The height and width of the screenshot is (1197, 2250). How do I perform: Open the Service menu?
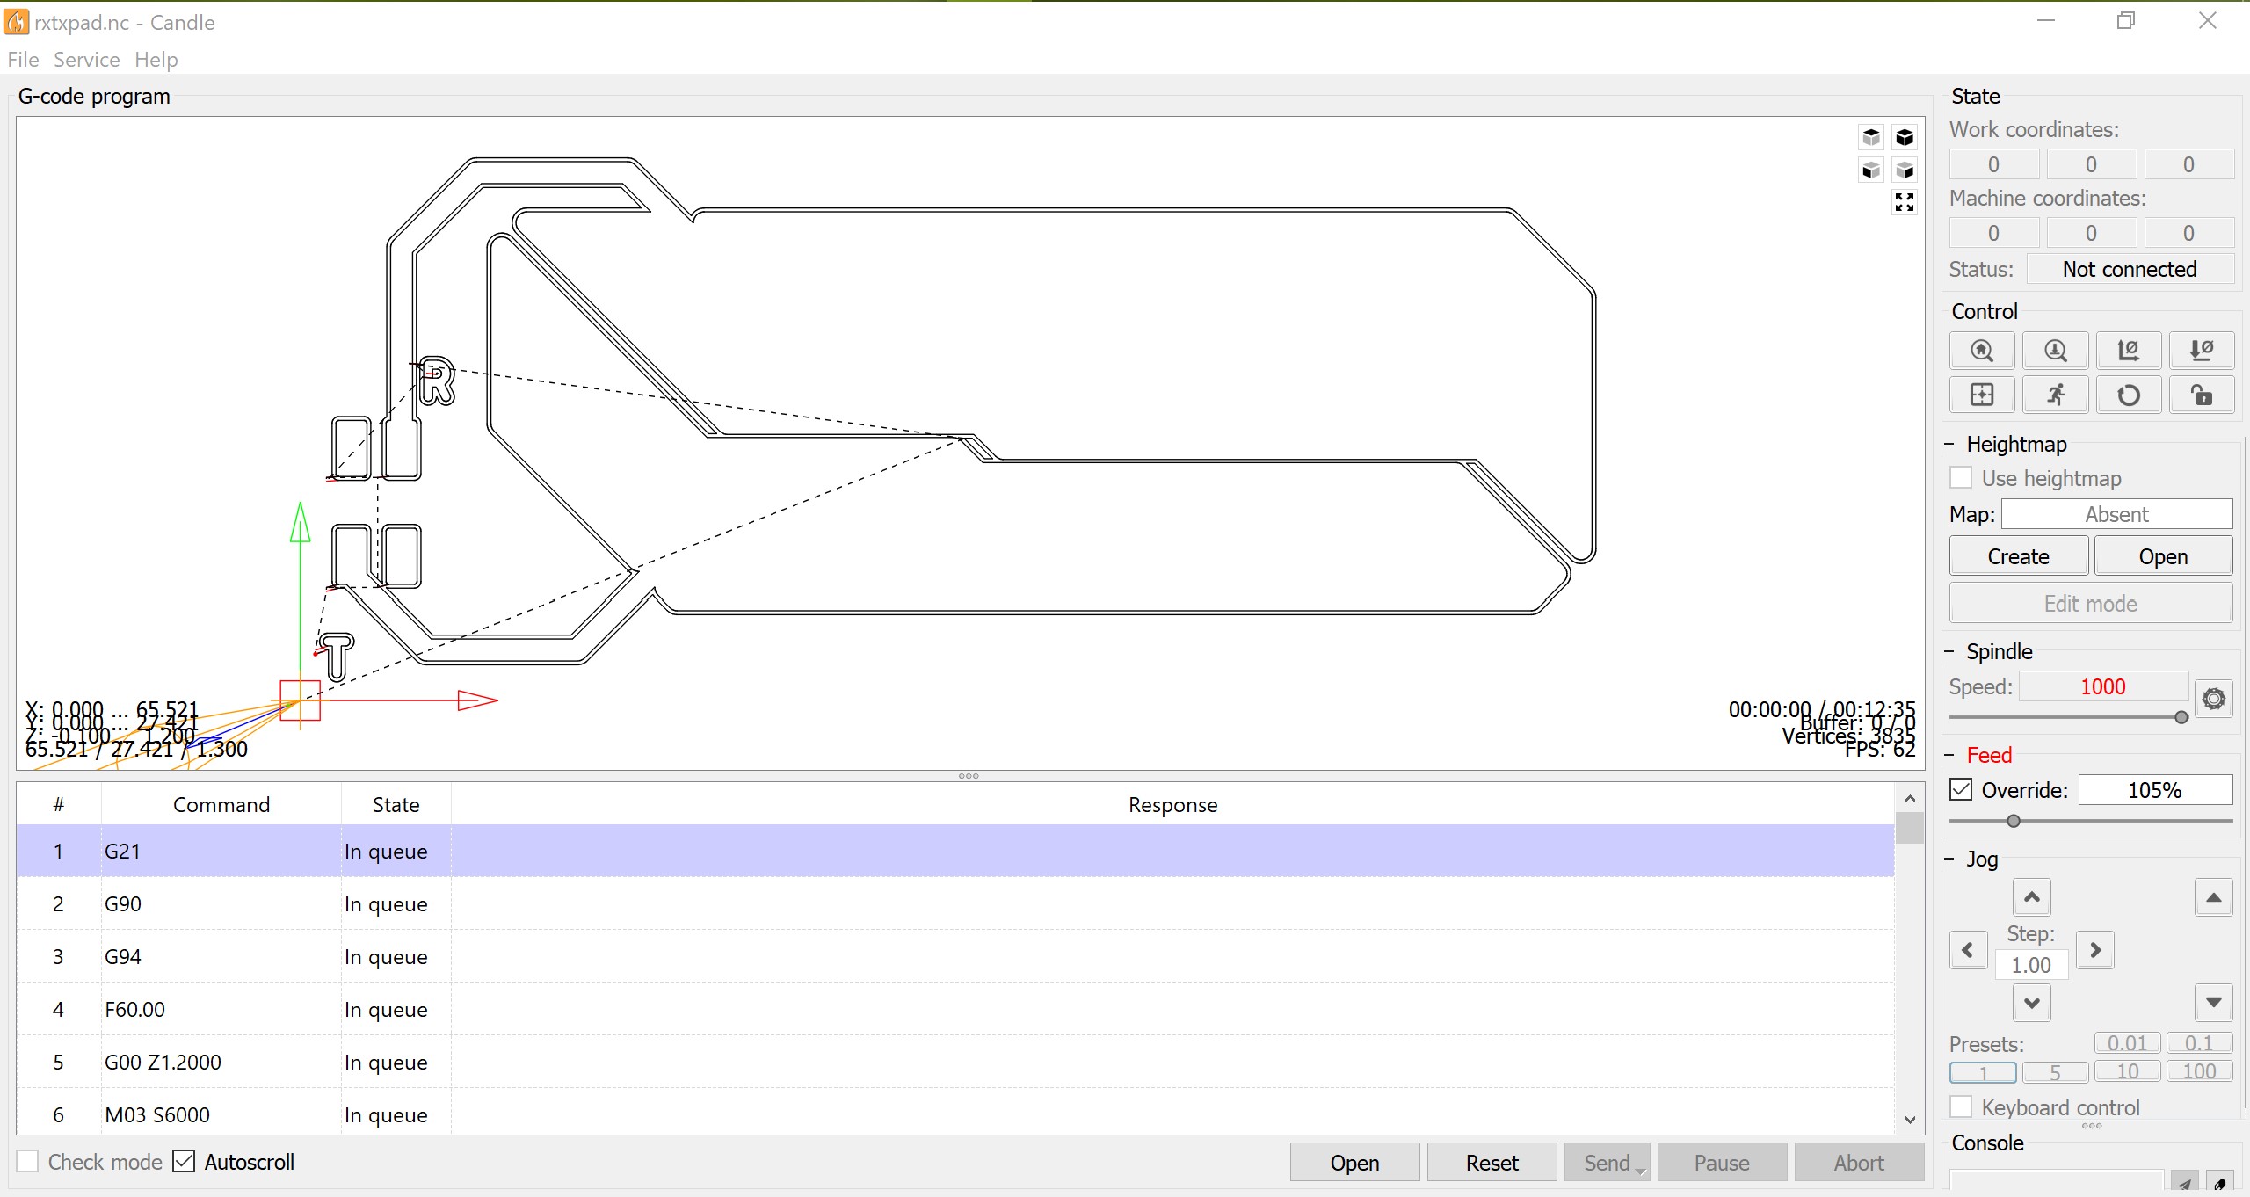pyautogui.click(x=86, y=60)
